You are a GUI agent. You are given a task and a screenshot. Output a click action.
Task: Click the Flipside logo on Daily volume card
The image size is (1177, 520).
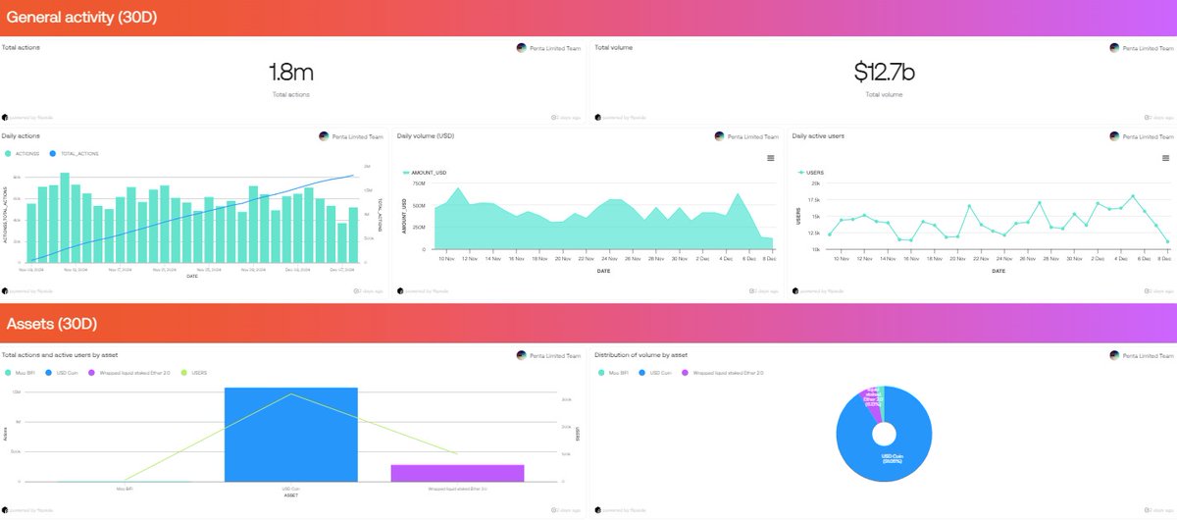399,291
